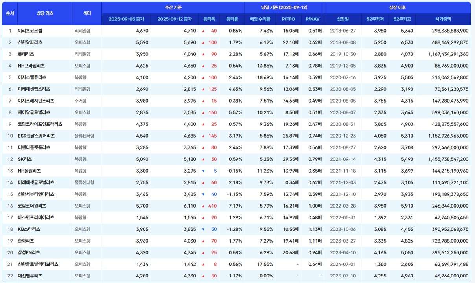Select the '한화리츠' REIT name
475x283 pixels.
pos(26,241)
